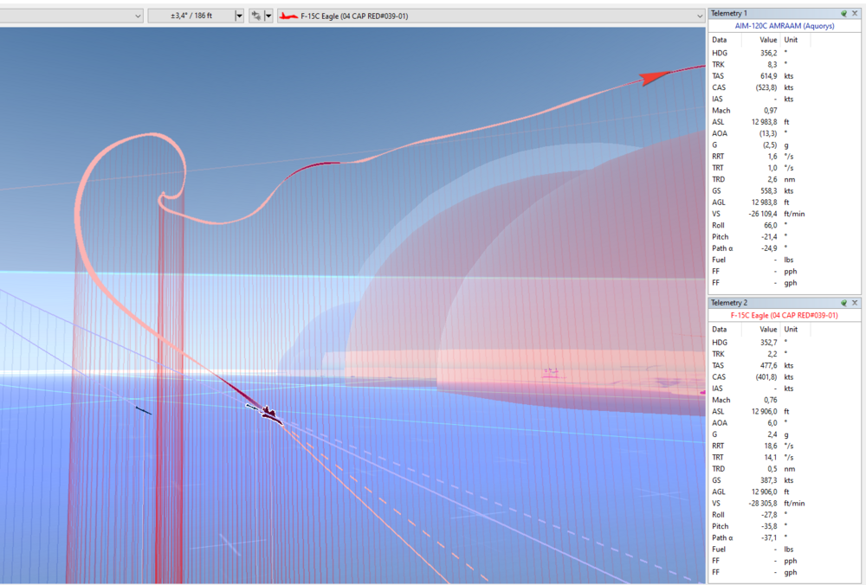Open the dropdown arrow beside ±3,4° / 186 ft
Image resolution: width=866 pixels, height=585 pixels.
239,16
